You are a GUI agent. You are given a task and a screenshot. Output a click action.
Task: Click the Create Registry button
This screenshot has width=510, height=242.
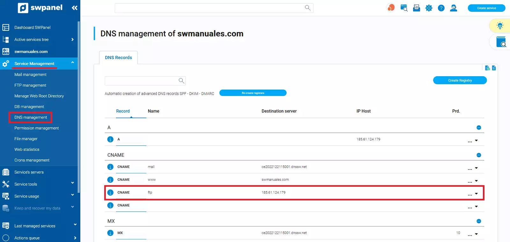point(460,80)
